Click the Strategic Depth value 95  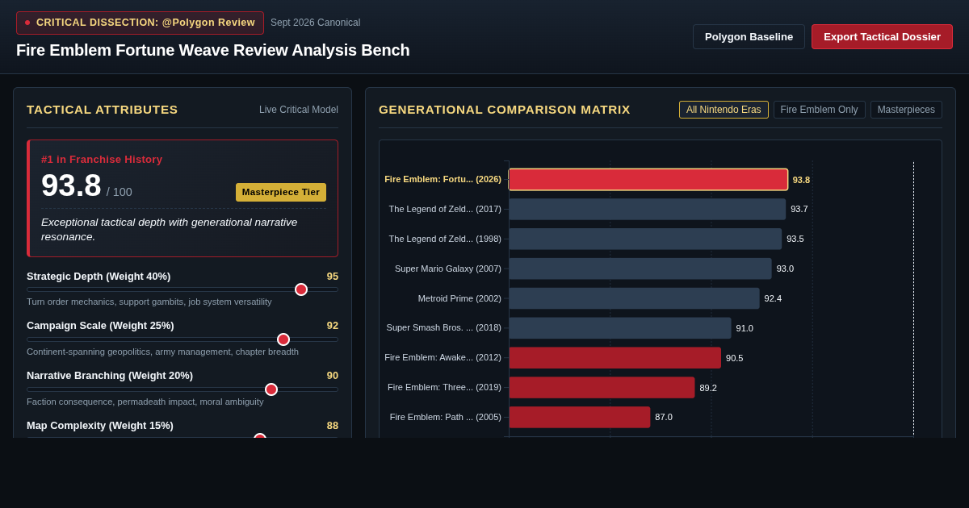coord(333,277)
